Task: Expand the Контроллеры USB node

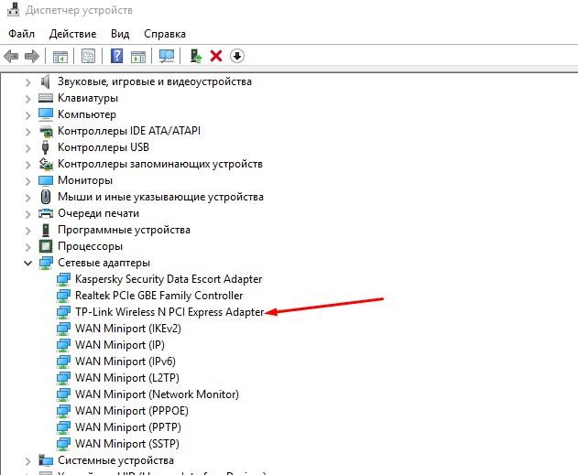Action: [28, 148]
